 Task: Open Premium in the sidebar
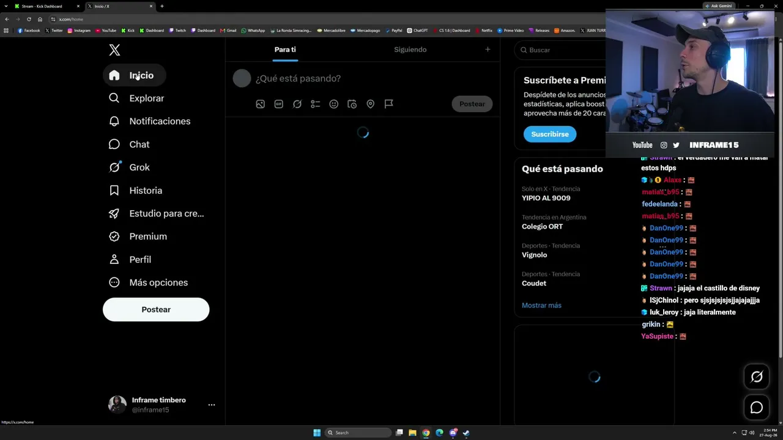click(138, 237)
